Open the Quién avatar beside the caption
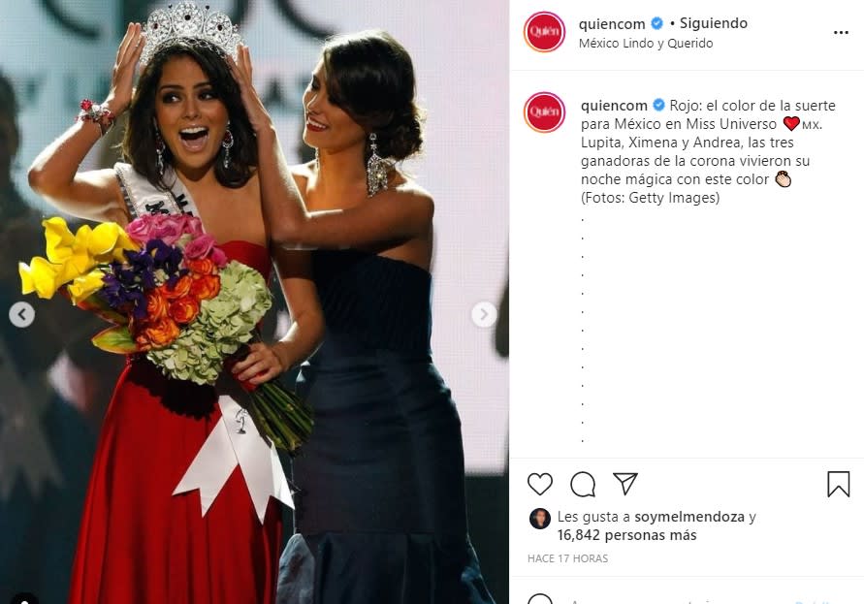The image size is (864, 604). point(544,111)
